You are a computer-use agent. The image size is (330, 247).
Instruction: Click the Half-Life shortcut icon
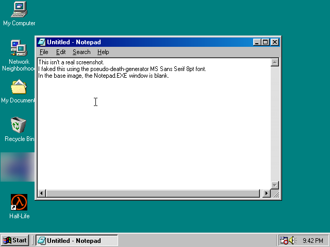[19, 202]
